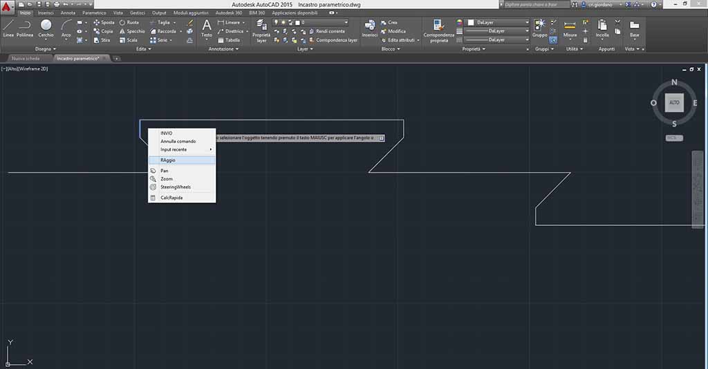Viewport: 708px width, 369px height.
Task: Choose Zoom from context menu
Action: point(182,179)
